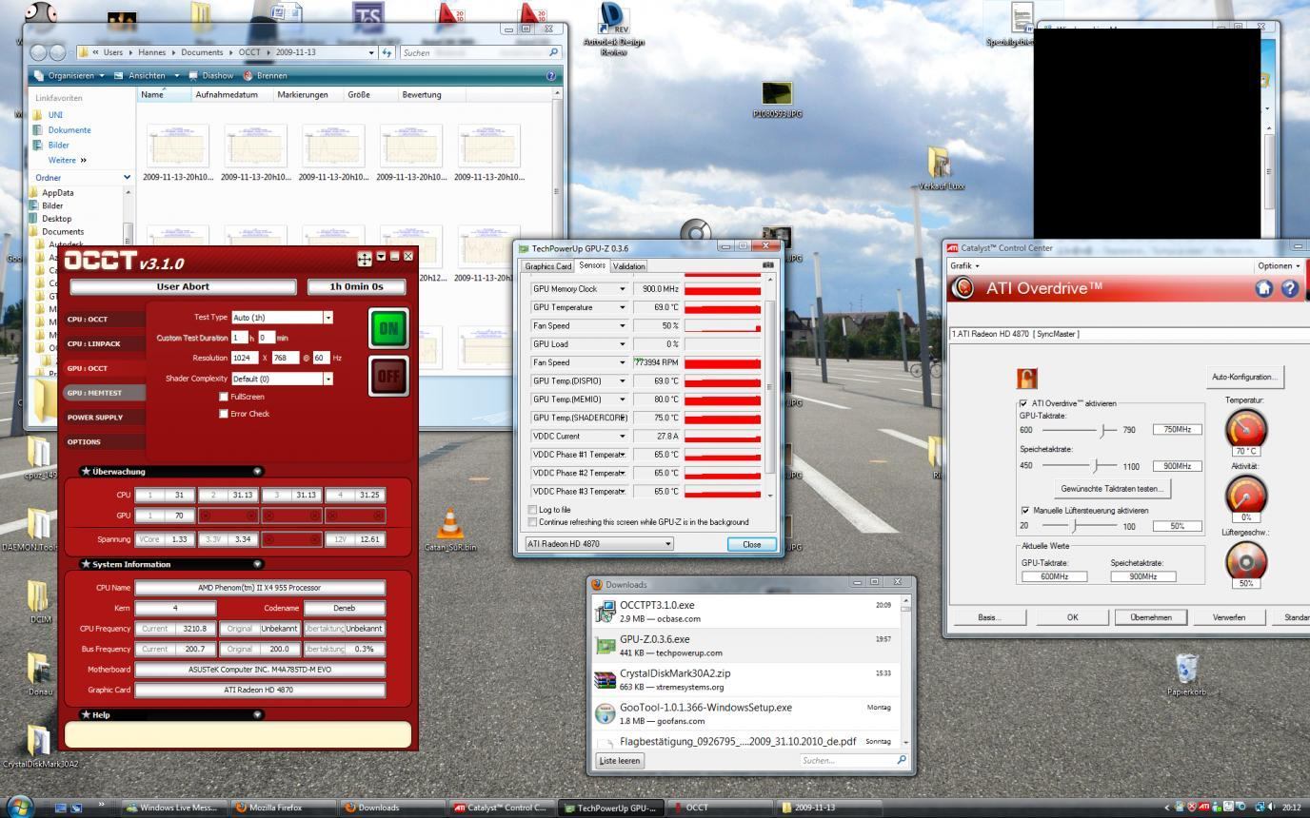Toggle the Log to file checkbox
Screen dimensions: 1310x818
(532, 510)
